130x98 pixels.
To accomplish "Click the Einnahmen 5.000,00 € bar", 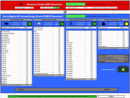I will (x=66, y=89).
